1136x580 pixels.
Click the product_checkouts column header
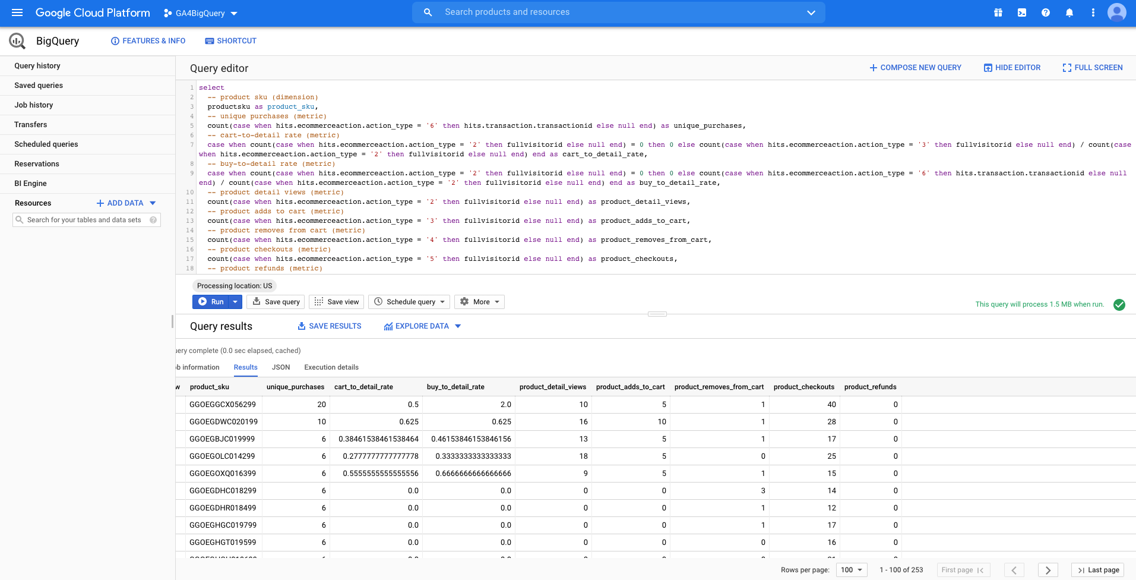[x=803, y=387]
